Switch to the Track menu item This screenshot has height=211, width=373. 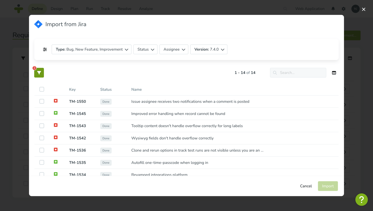(105, 8)
